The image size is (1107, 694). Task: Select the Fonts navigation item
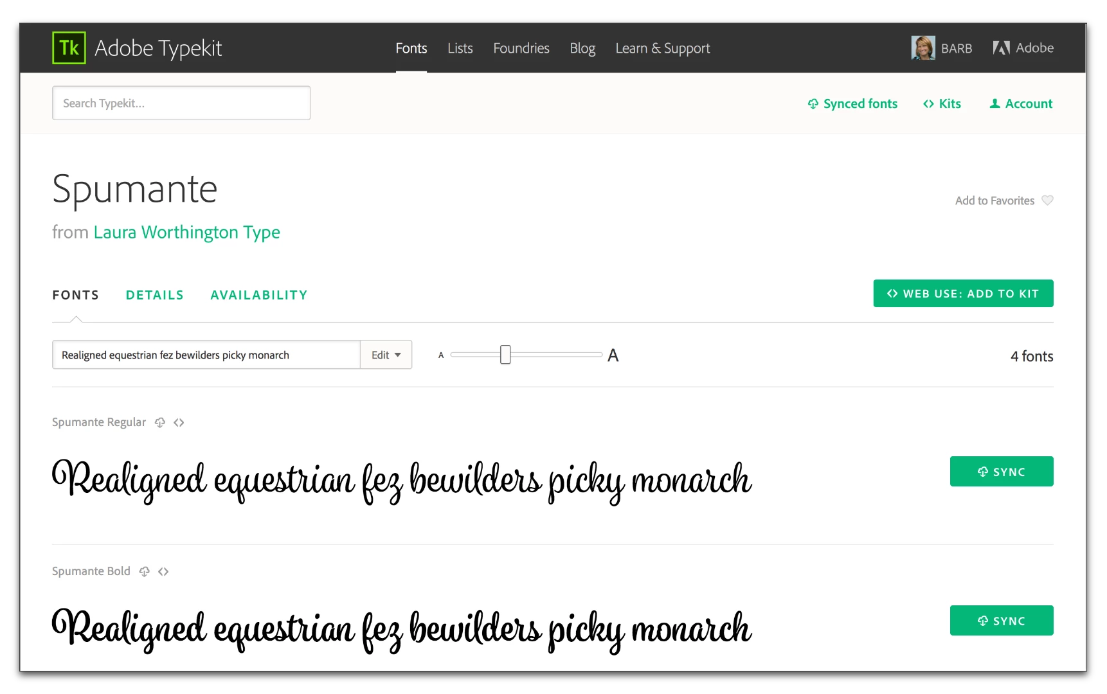pyautogui.click(x=411, y=48)
